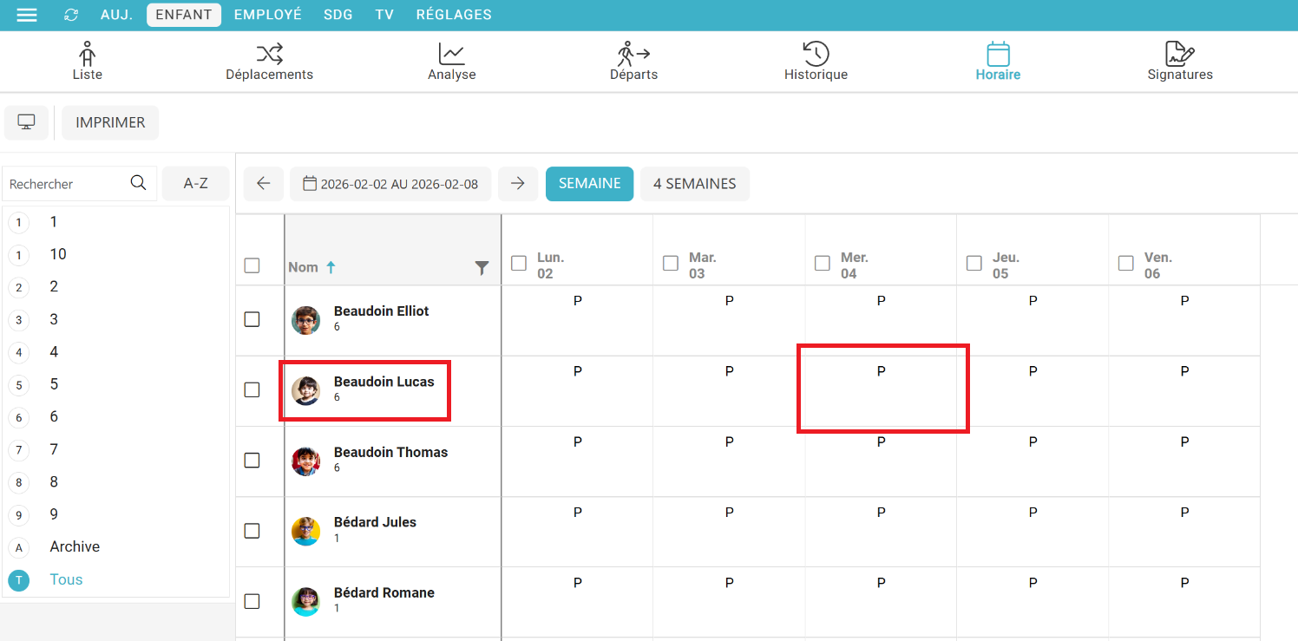Screen dimensions: 1298x641
Task: Open the Nom column filter
Action: click(x=482, y=268)
